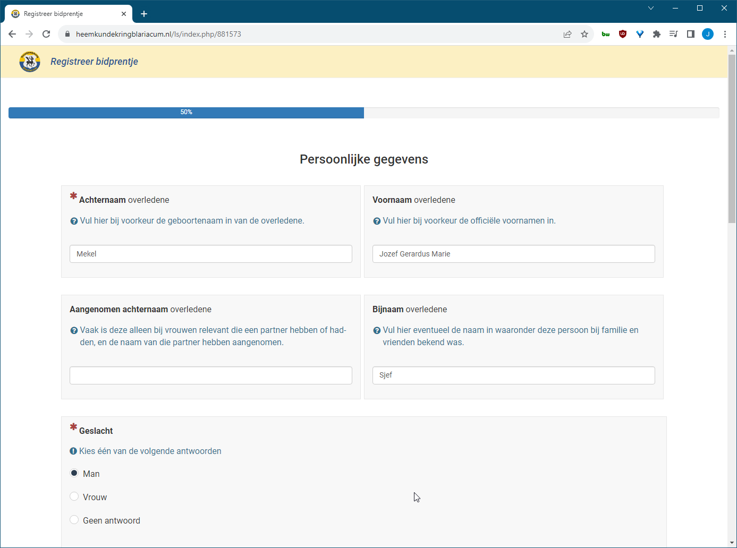Open the tab search chevron
Screen dimensions: 737x548
tap(651, 8)
